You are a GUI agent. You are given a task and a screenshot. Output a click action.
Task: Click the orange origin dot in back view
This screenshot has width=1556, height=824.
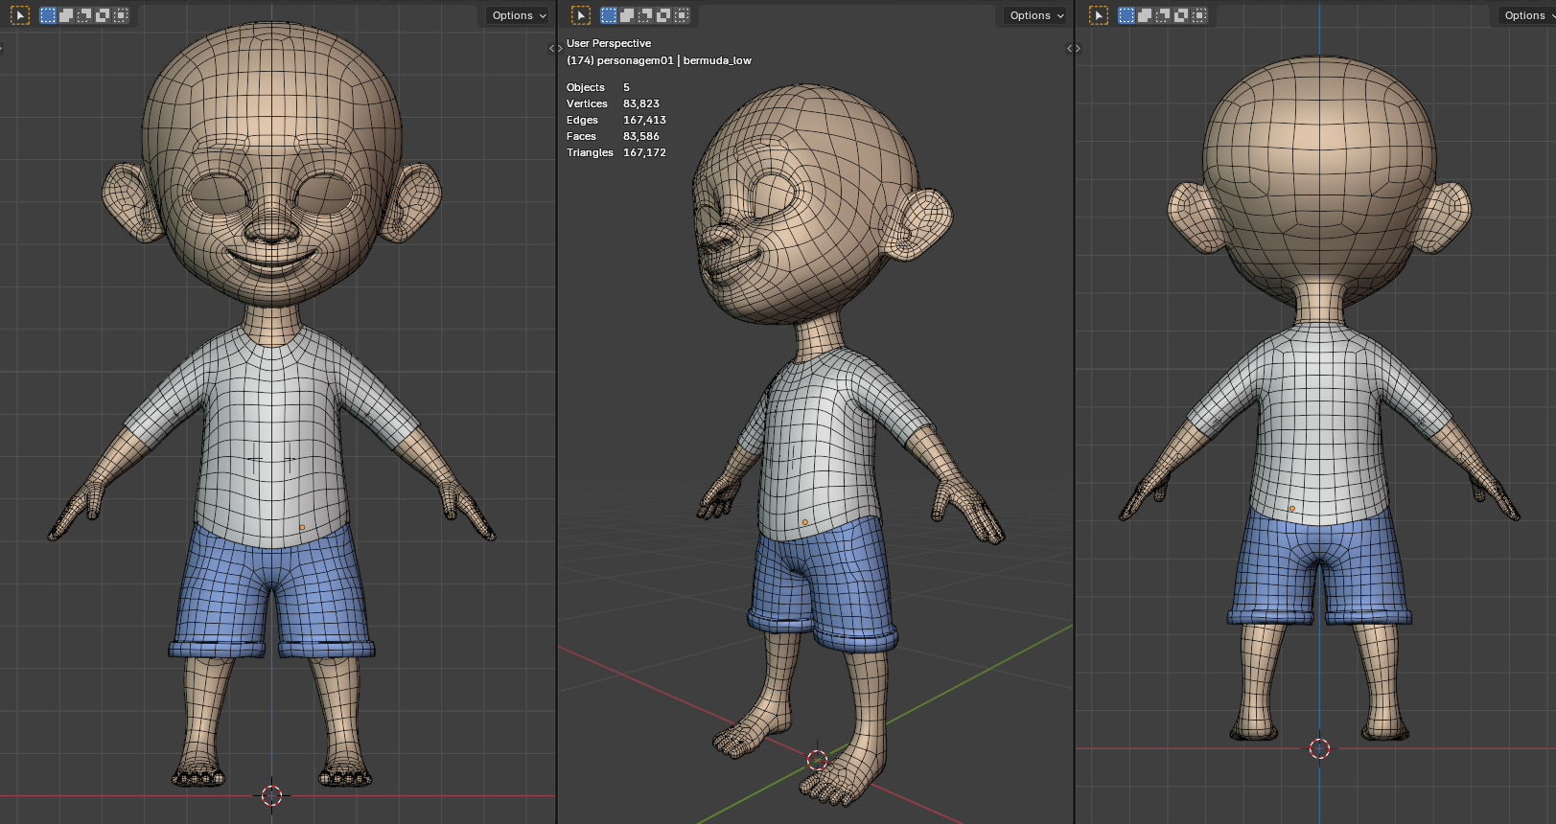point(1292,509)
